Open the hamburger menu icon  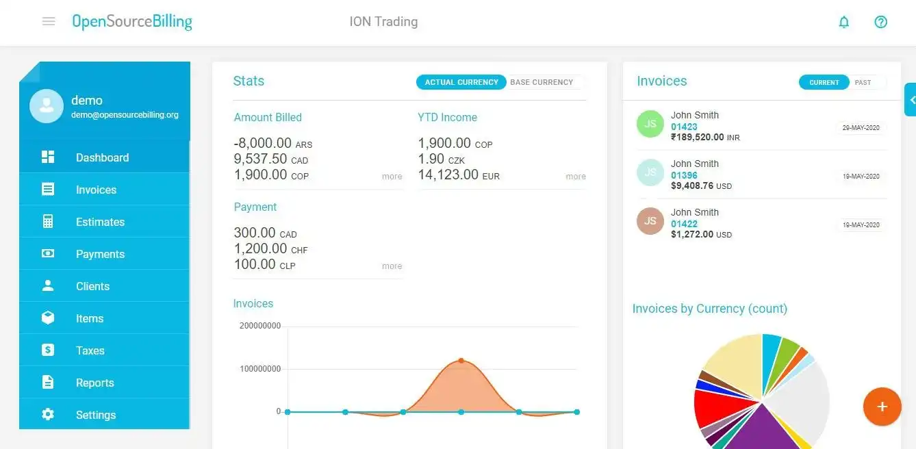tap(49, 21)
